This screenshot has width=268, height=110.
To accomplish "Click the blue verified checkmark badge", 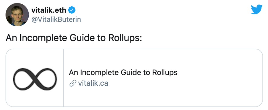I will point(72,10).
